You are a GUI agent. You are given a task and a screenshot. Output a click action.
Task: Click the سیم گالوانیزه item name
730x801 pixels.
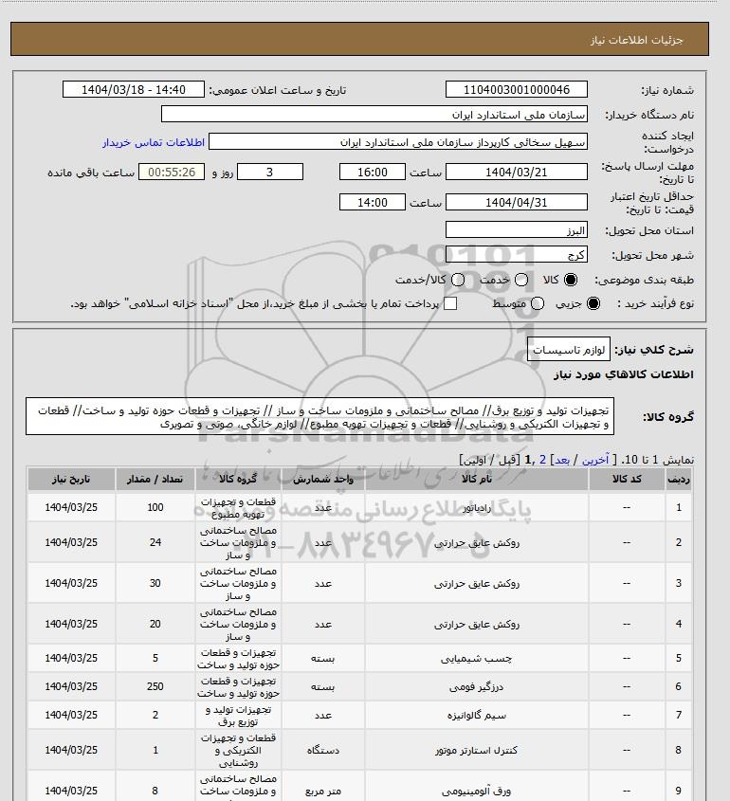tap(477, 715)
